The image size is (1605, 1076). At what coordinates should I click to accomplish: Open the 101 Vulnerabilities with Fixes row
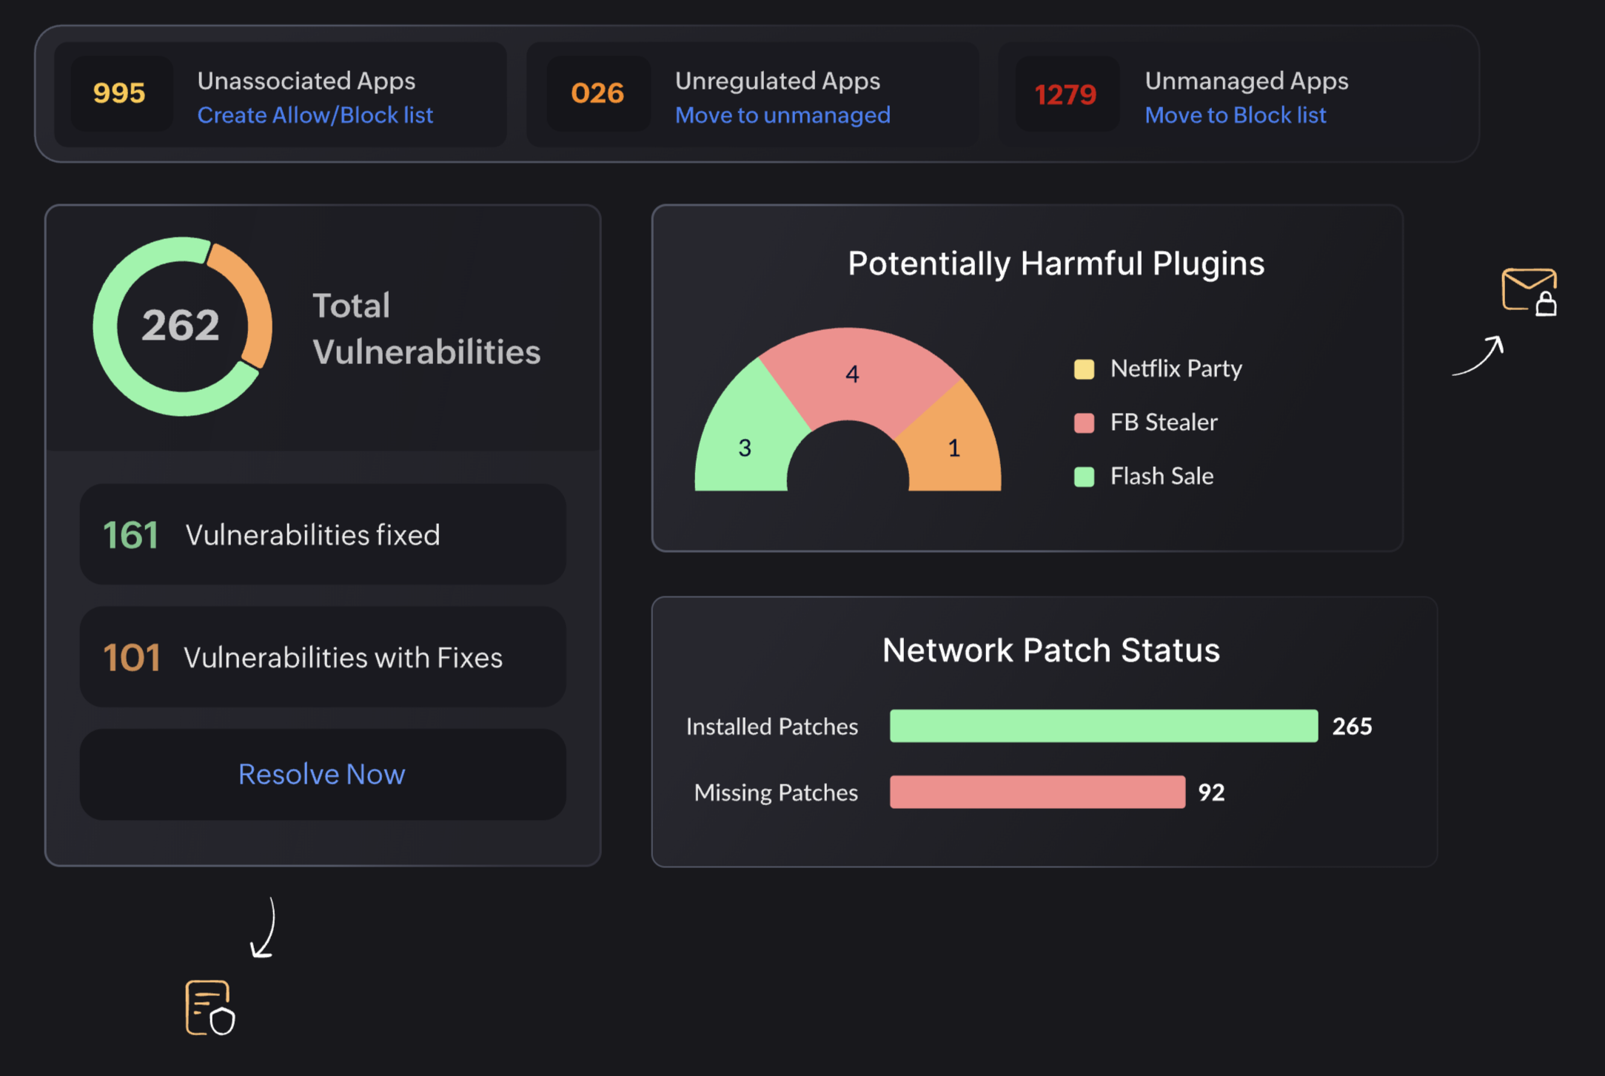(x=323, y=657)
